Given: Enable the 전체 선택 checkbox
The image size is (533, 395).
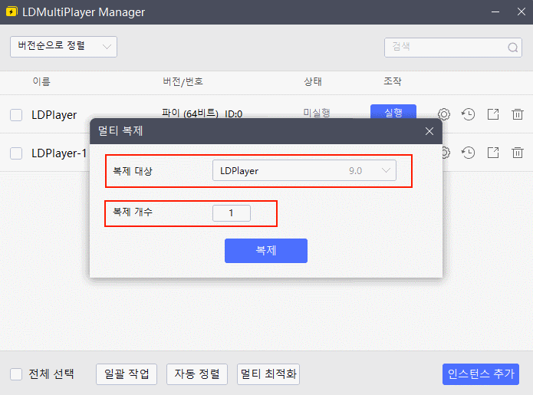Looking at the screenshot, I should (16, 374).
